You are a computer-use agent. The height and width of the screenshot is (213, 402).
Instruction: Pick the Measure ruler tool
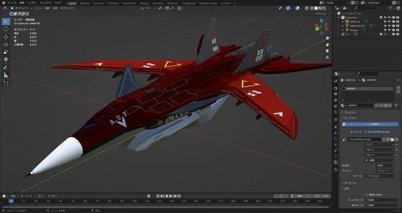point(6,75)
